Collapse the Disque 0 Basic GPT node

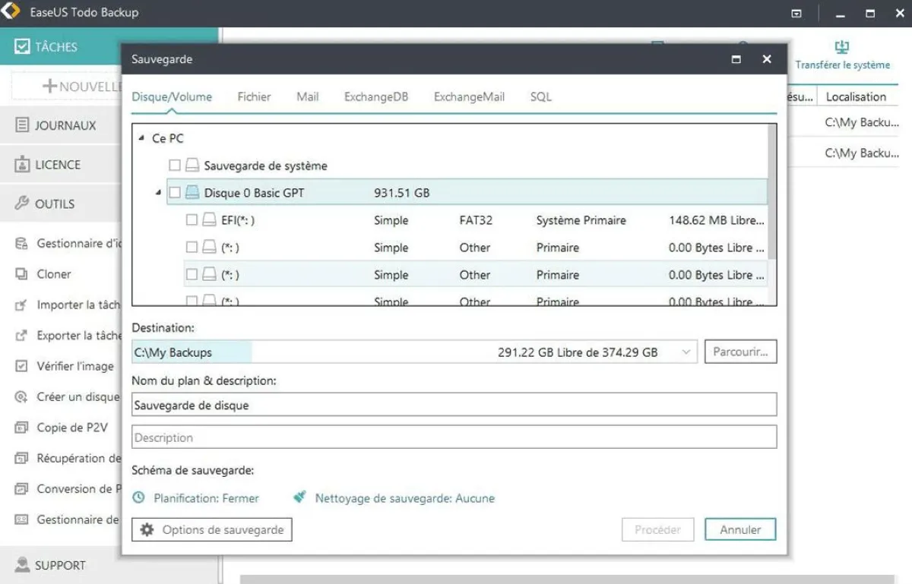point(158,193)
